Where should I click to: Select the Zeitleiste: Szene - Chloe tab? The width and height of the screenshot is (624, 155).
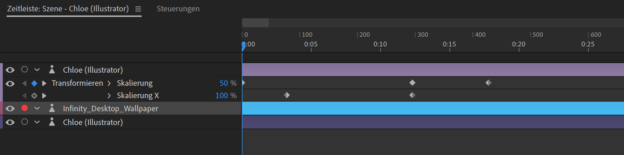(68, 9)
